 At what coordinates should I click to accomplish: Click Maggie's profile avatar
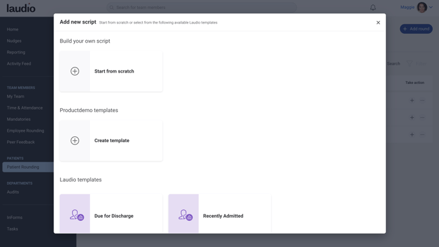tap(422, 7)
